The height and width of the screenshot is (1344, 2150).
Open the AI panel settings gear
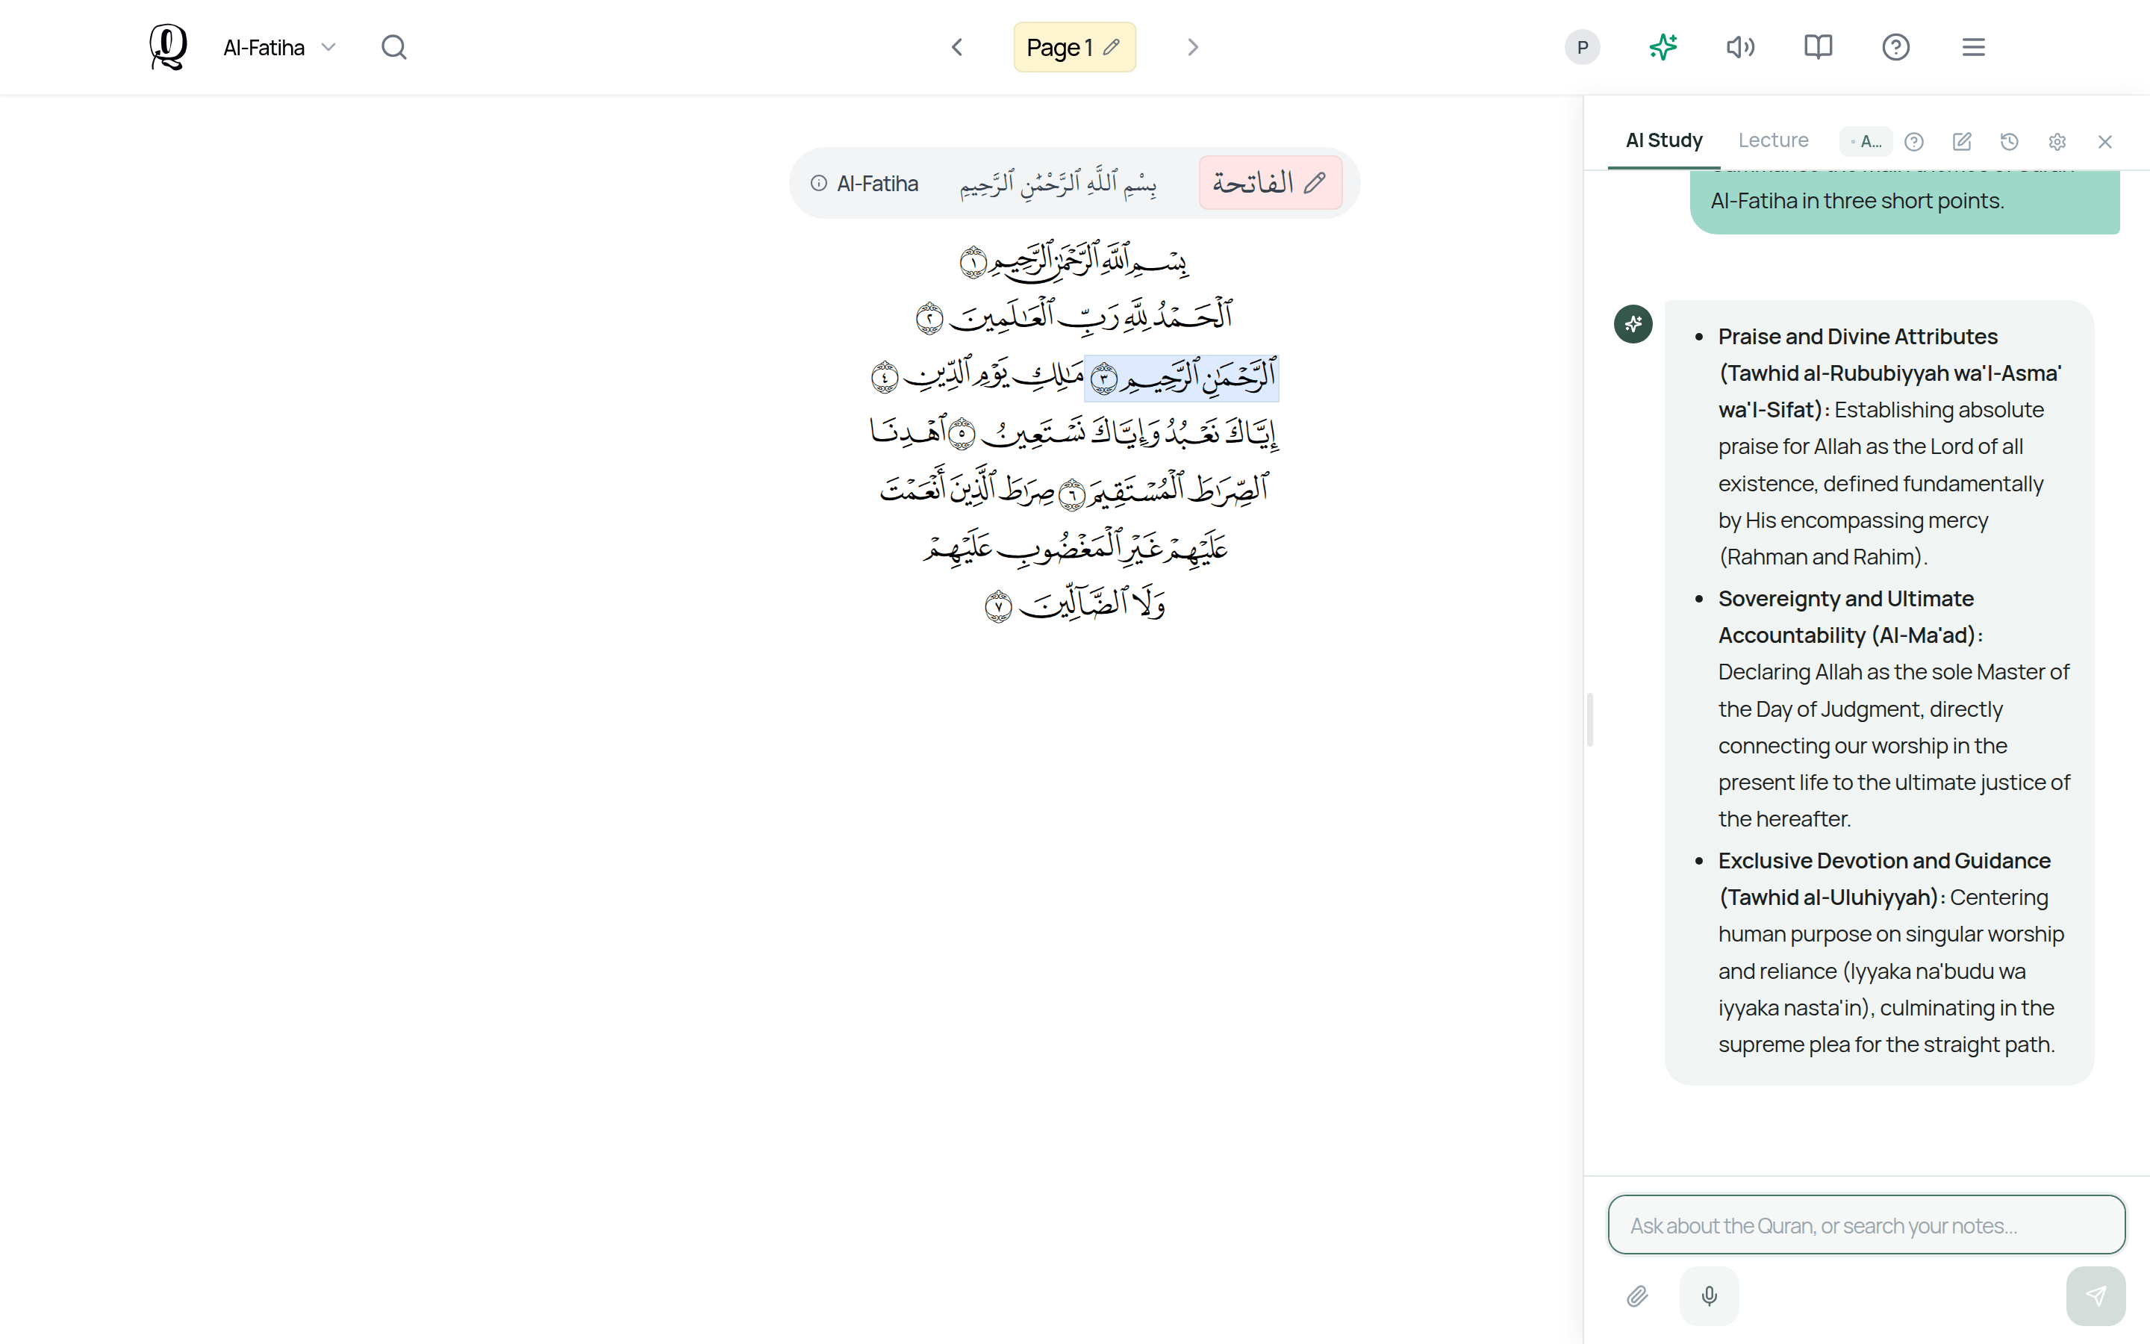click(x=2057, y=141)
